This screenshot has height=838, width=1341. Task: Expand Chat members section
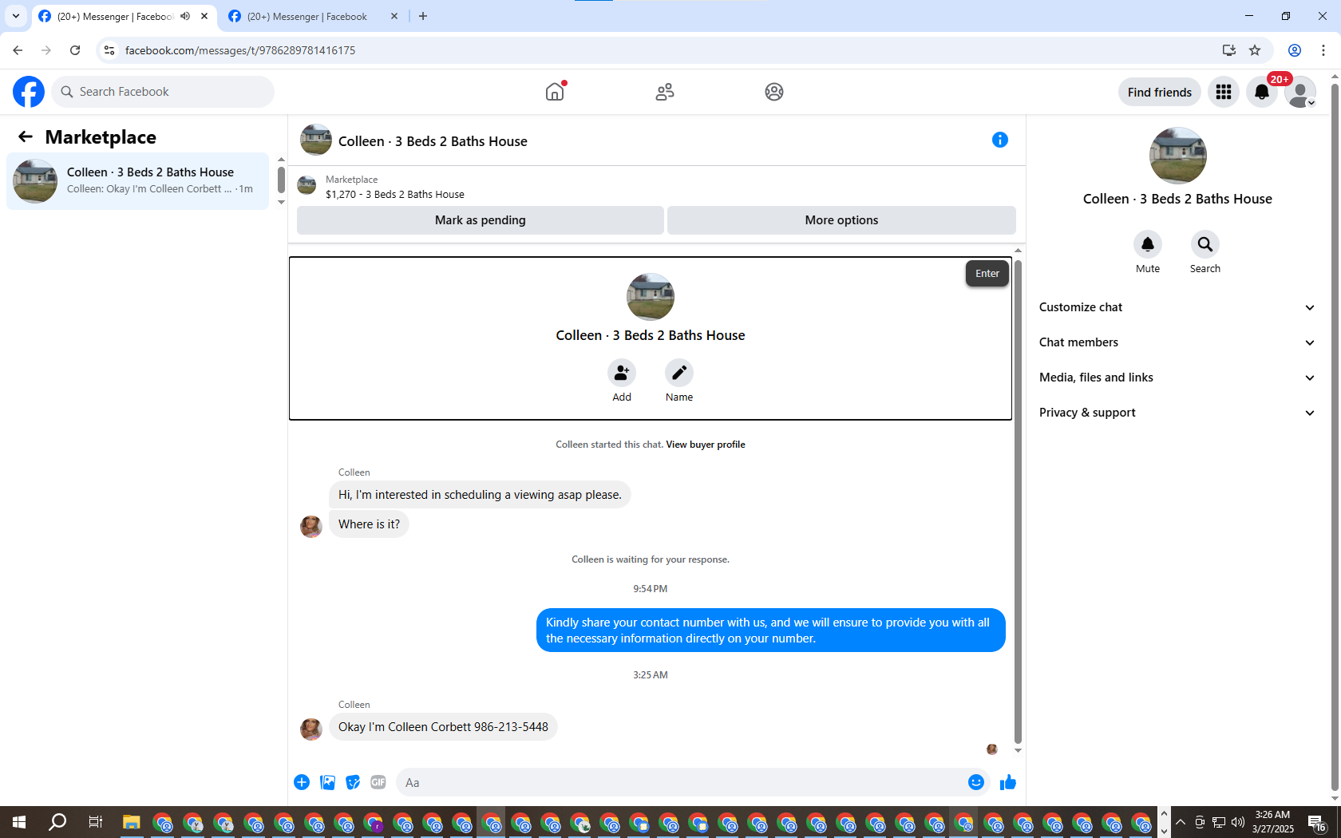(x=1177, y=342)
